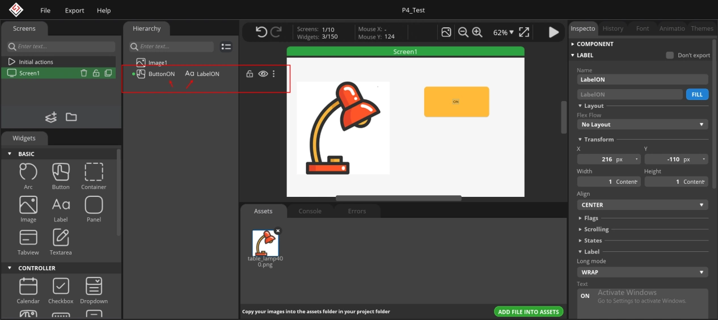Click the zoom out magnifier icon
This screenshot has width=718, height=320.
463,32
